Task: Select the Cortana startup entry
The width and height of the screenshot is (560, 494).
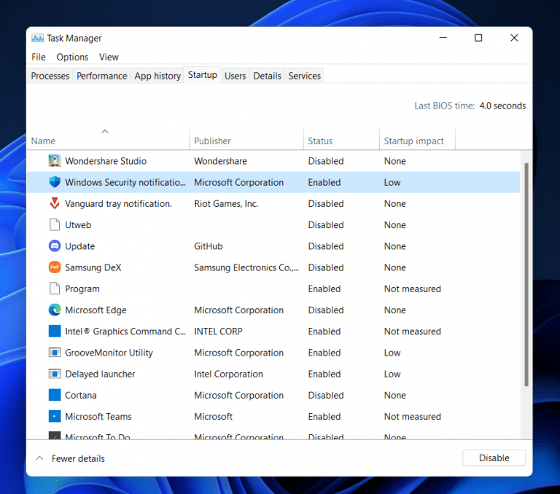Action: point(81,396)
